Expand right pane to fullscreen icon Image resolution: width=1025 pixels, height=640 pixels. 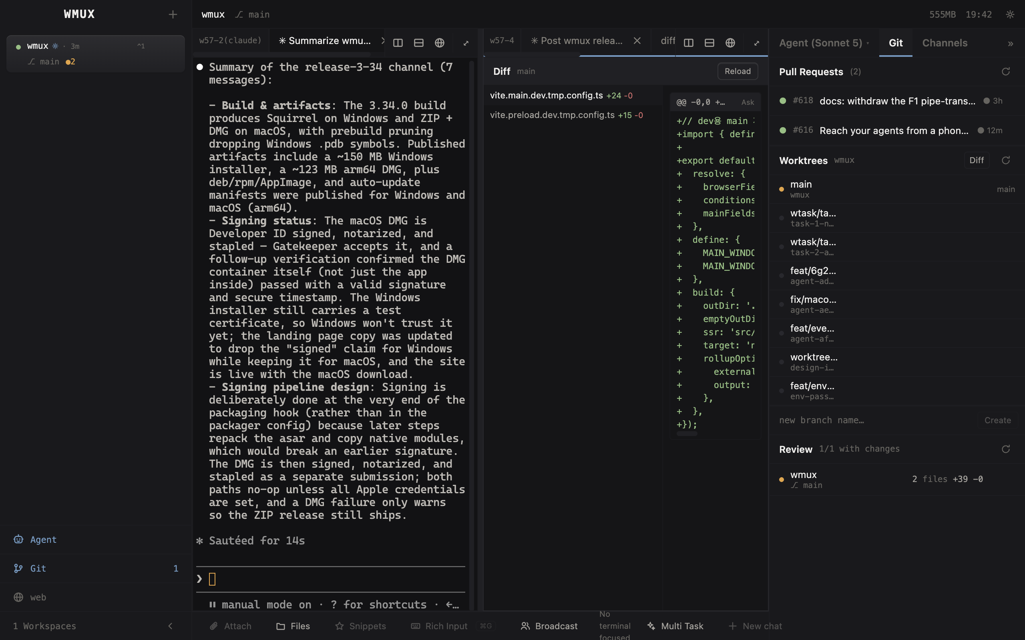[x=756, y=43]
